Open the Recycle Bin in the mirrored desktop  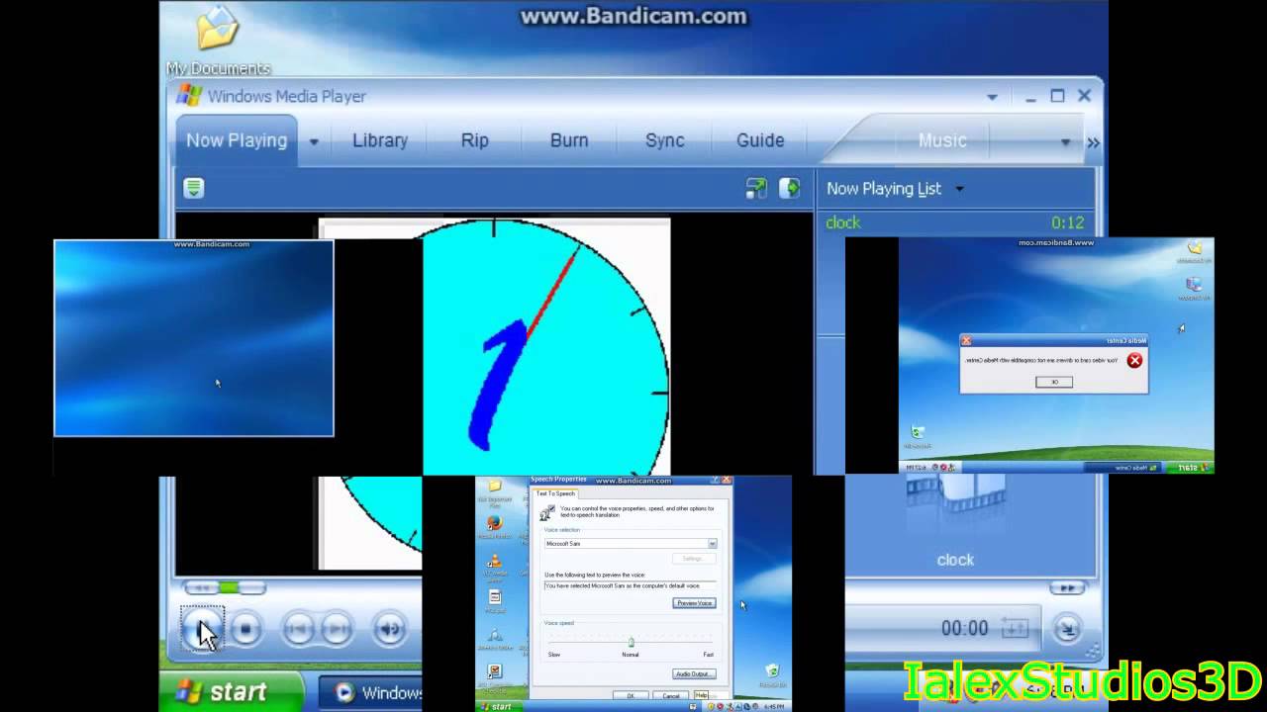(918, 435)
